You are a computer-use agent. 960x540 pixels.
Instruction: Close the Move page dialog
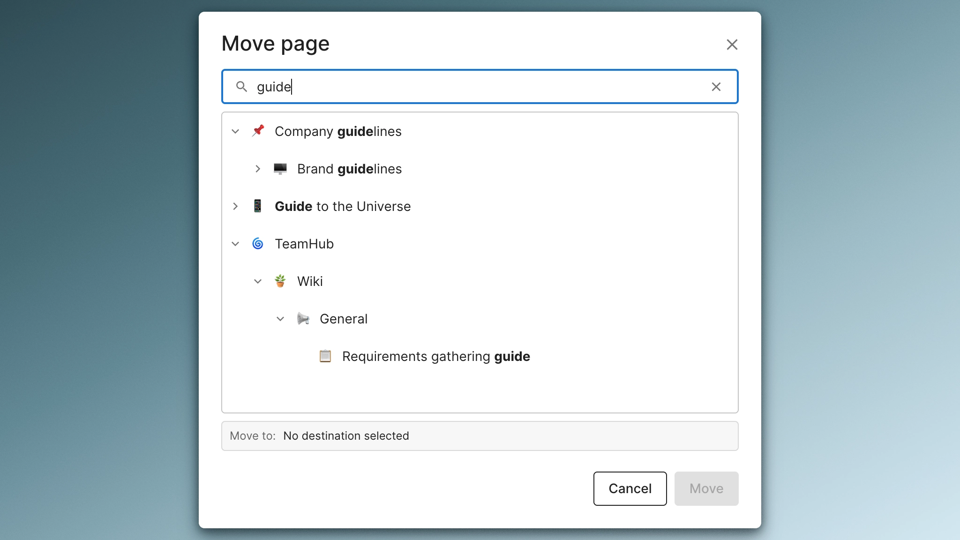[x=732, y=45]
